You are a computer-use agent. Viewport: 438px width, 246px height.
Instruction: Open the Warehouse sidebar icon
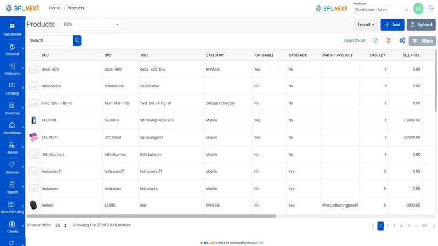click(12, 125)
